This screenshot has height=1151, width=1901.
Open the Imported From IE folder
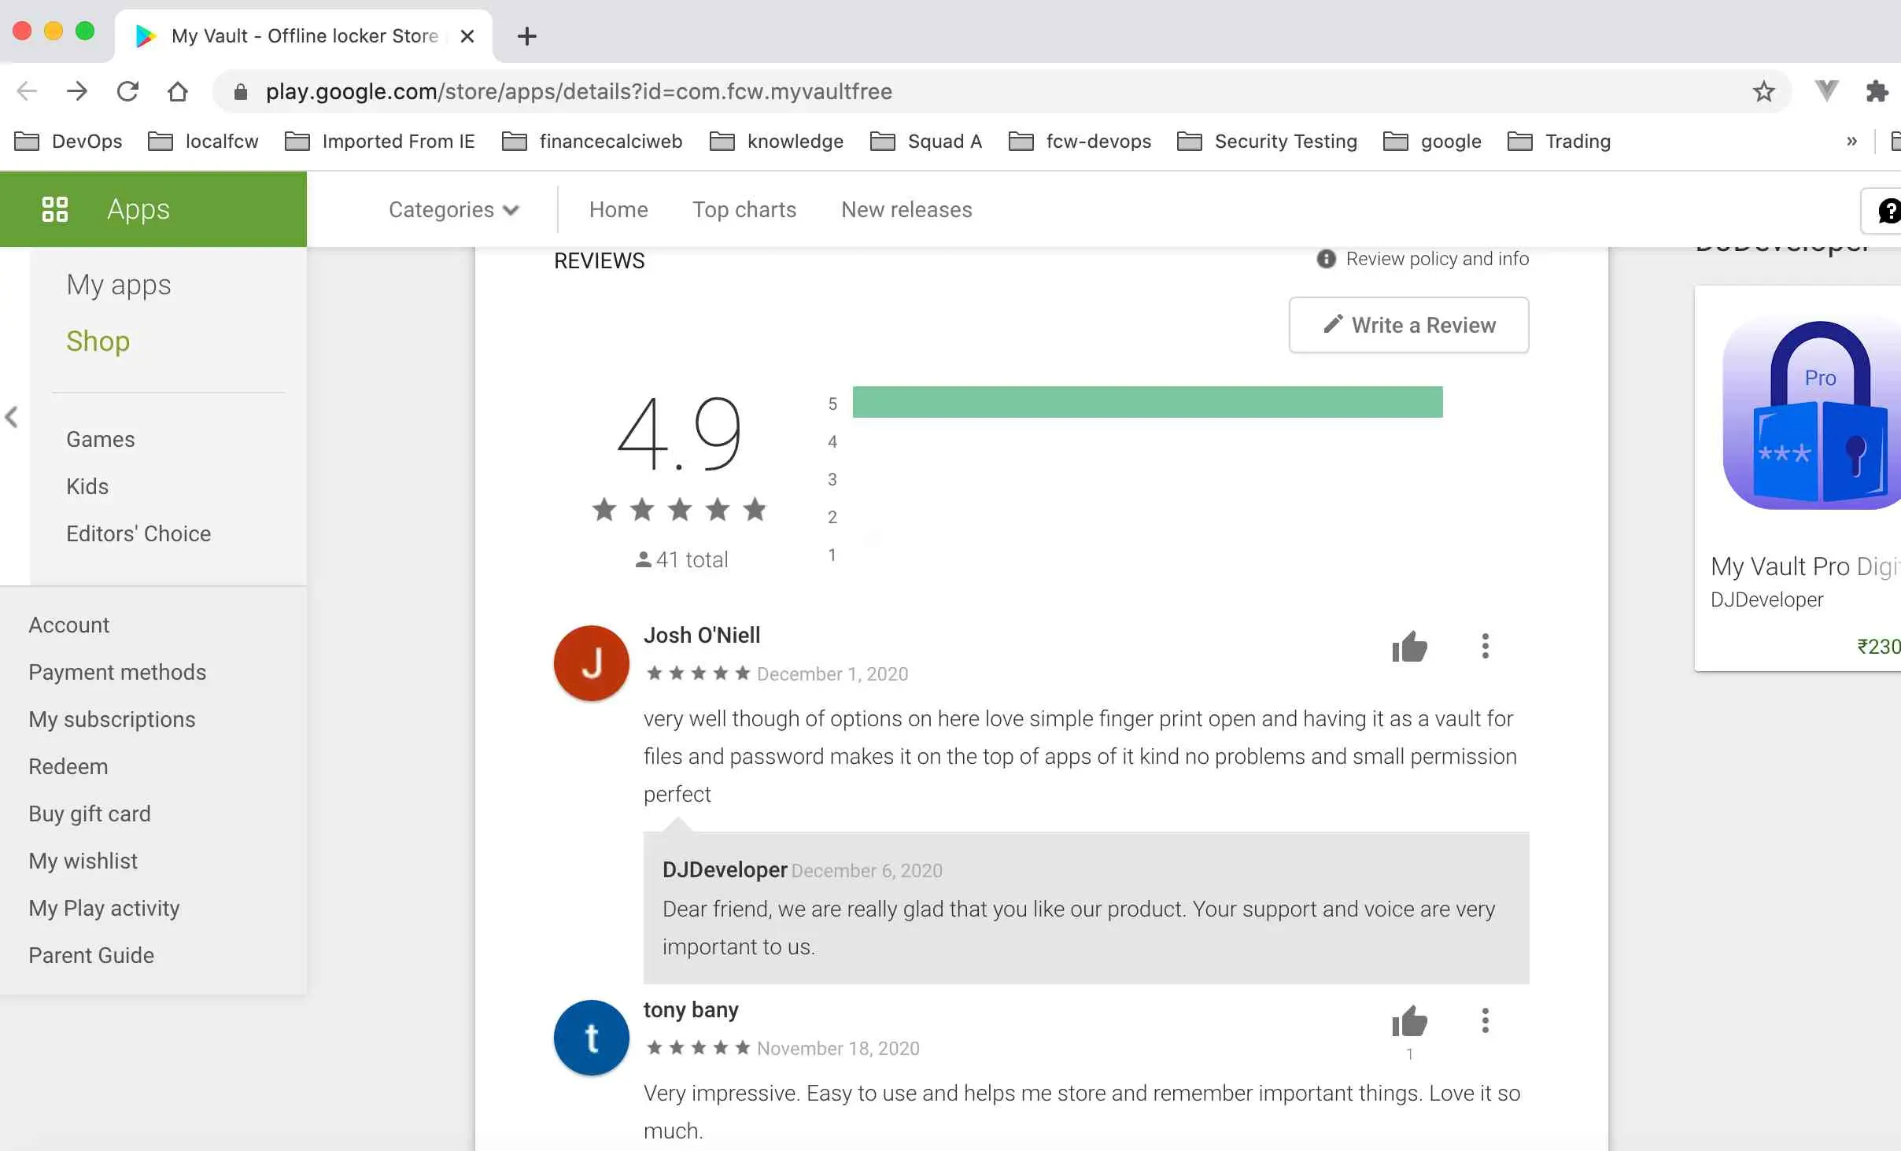(x=379, y=142)
